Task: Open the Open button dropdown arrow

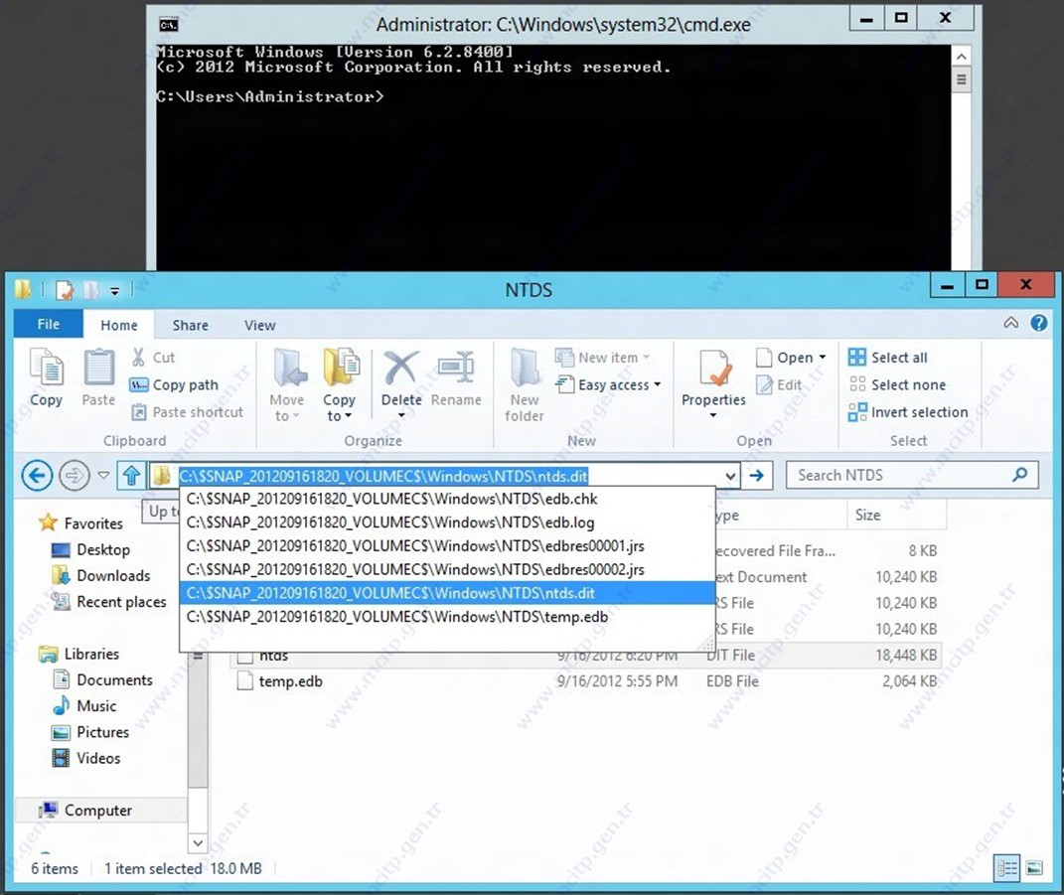Action: pos(823,357)
